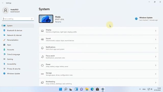This screenshot has width=163, height=92.
Task: Expand the Multitasking row chevron
Action: 156,83
